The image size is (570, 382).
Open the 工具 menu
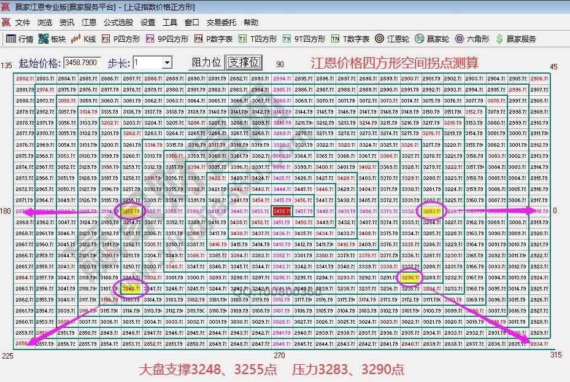point(170,23)
